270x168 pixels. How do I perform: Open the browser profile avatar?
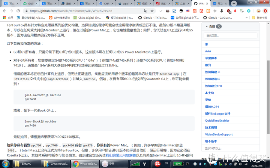tap(258, 11)
